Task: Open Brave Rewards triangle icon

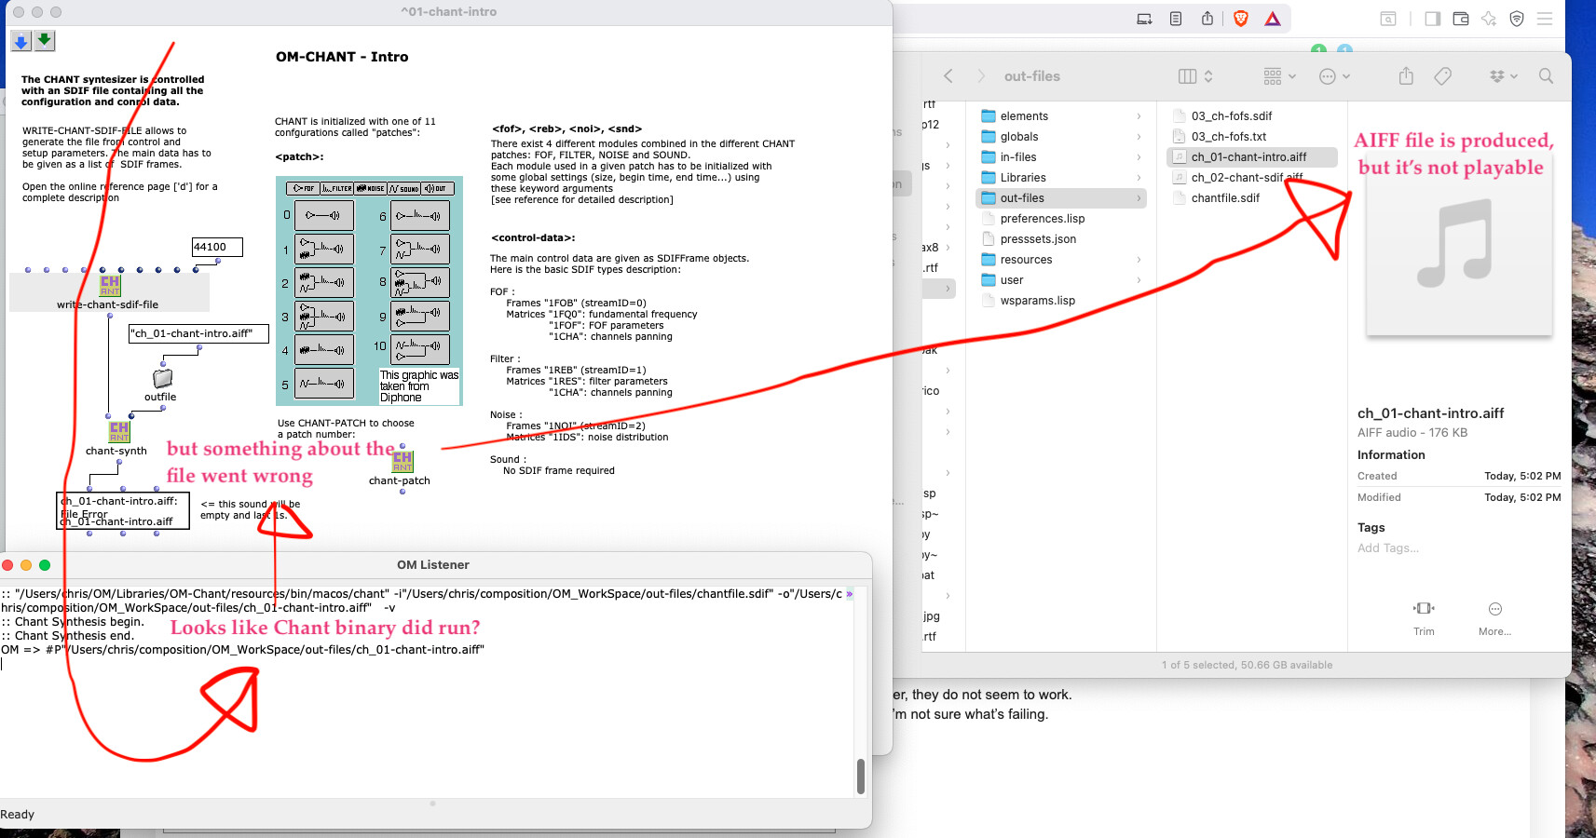Action: tap(1273, 19)
